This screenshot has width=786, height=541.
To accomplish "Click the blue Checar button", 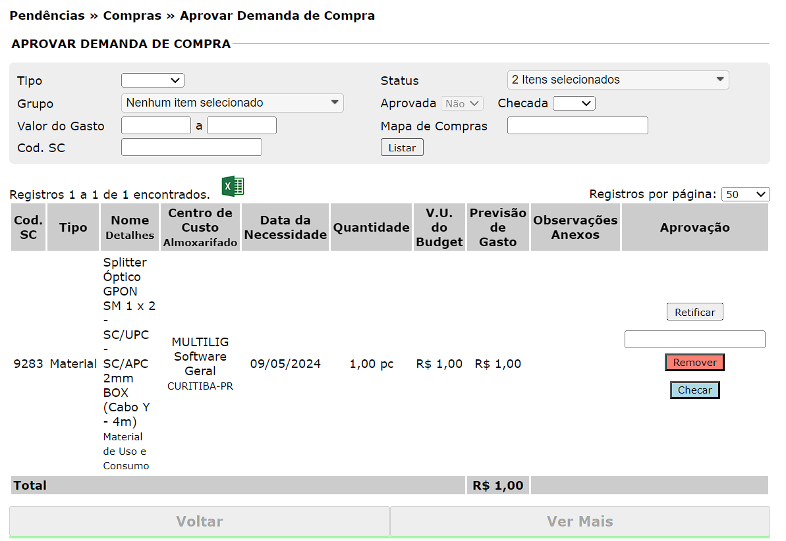I will 694,390.
